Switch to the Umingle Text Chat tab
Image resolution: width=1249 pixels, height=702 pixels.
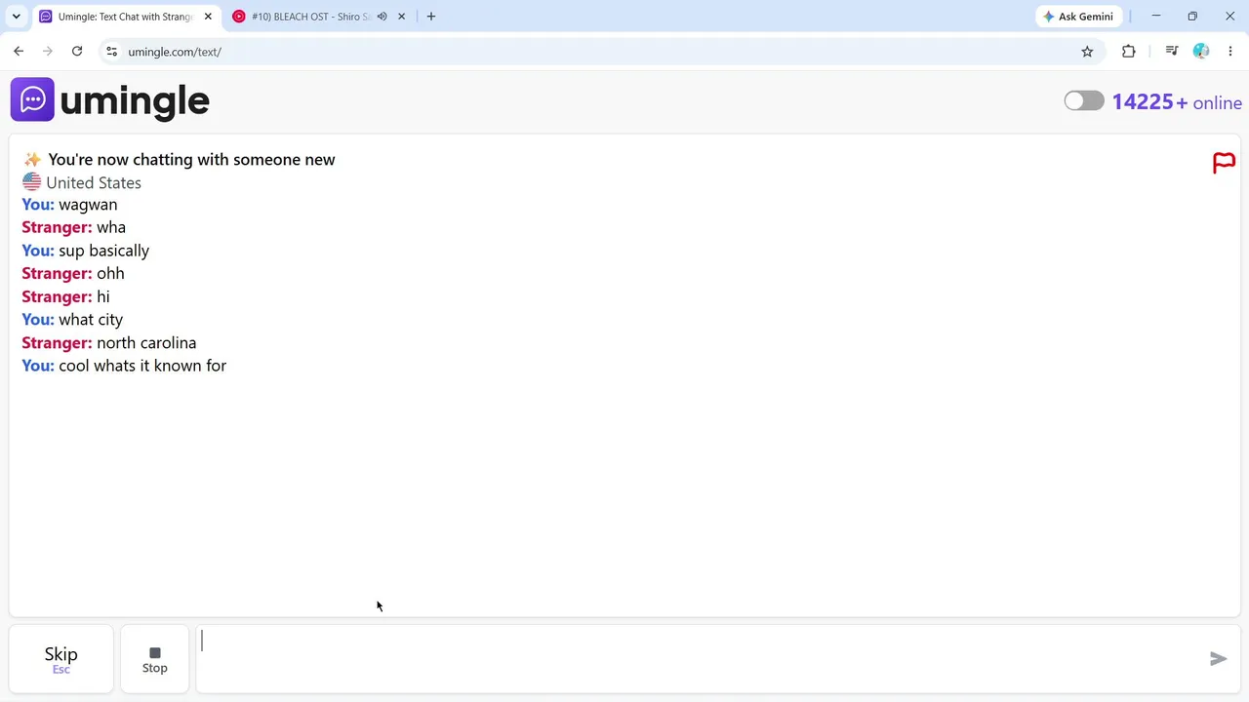125,17
